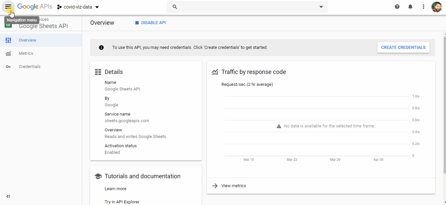The height and width of the screenshot is (205, 446).
Task: Open the three-dot settings menu
Action: [x=424, y=7]
